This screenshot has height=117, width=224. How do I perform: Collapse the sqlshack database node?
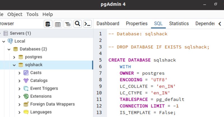pyautogui.click(x=14, y=65)
